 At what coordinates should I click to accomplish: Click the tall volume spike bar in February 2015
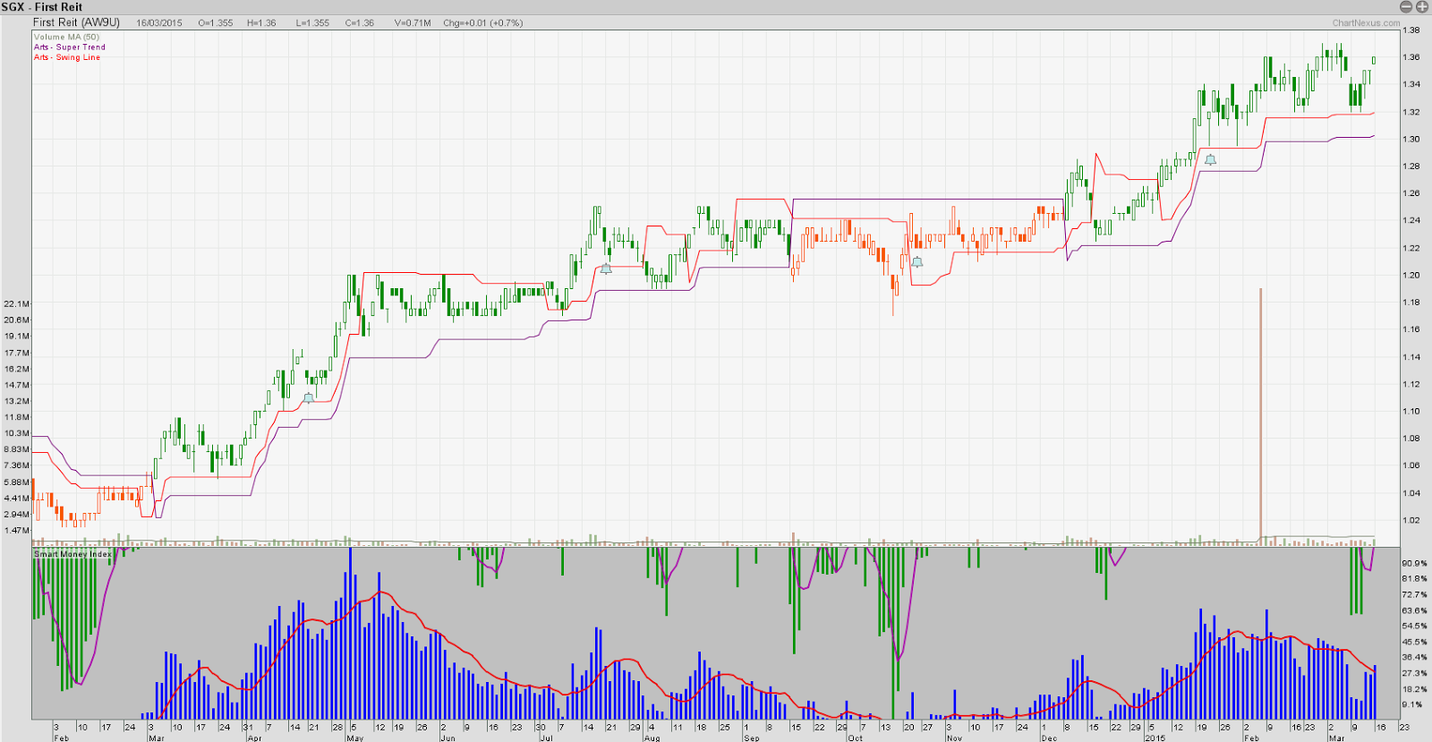click(x=1260, y=416)
